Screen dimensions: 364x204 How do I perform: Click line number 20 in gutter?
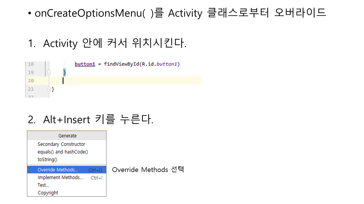pos(31,81)
